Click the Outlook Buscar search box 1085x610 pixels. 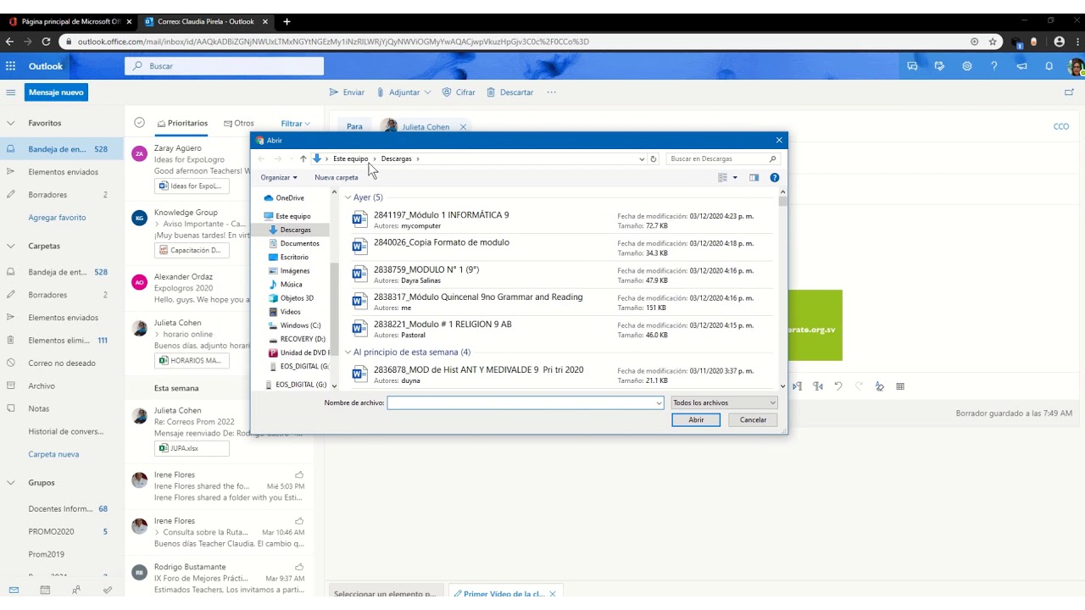(x=225, y=66)
